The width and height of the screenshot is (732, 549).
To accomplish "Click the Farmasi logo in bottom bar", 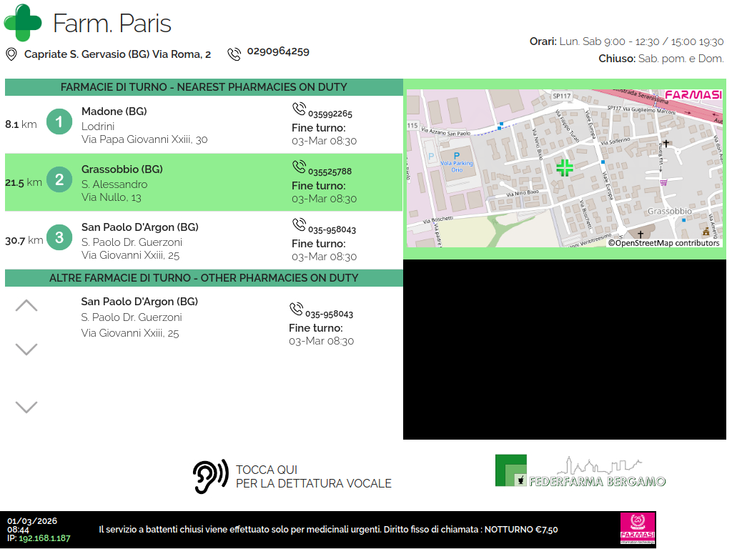I will click(x=636, y=529).
